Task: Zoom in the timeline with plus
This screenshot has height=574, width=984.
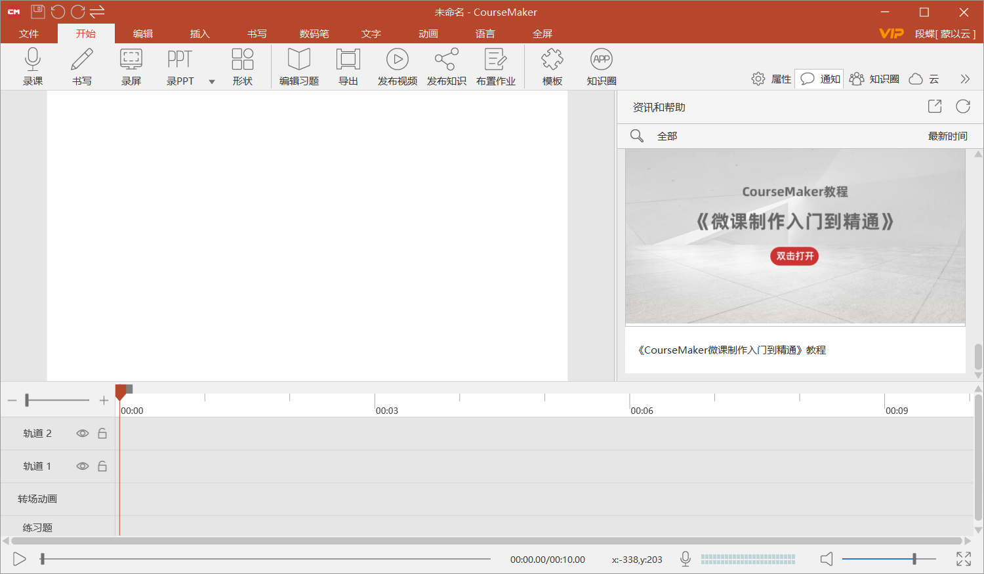Action: [104, 400]
